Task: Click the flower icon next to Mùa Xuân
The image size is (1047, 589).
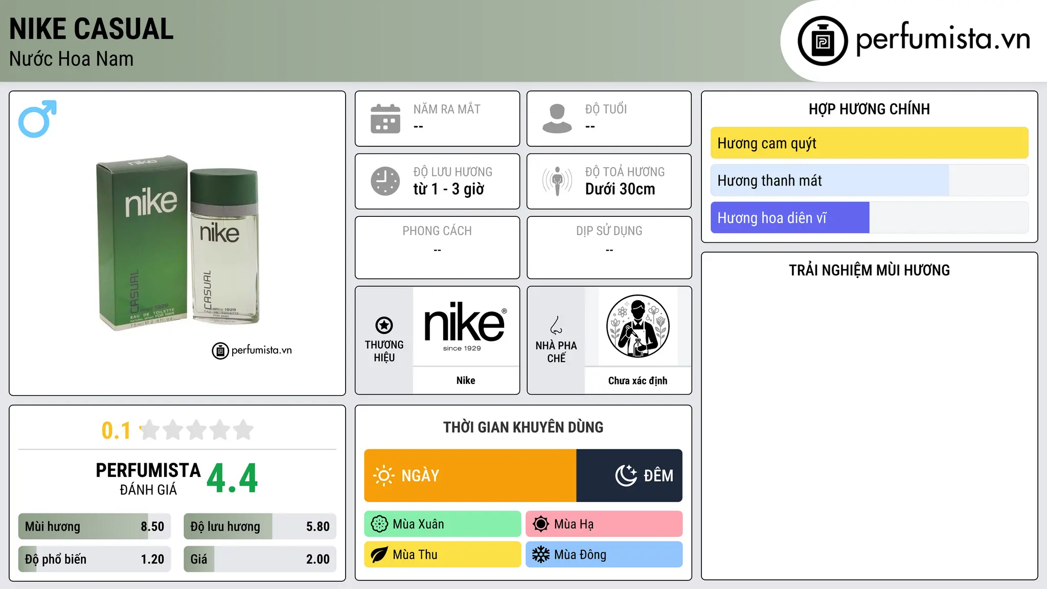Action: click(379, 524)
